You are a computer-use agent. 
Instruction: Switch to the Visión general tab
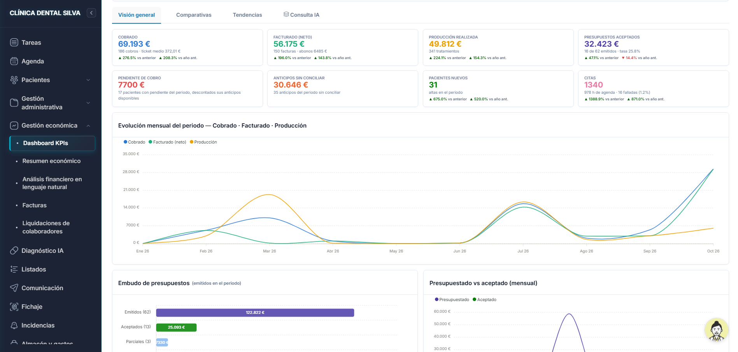click(137, 15)
